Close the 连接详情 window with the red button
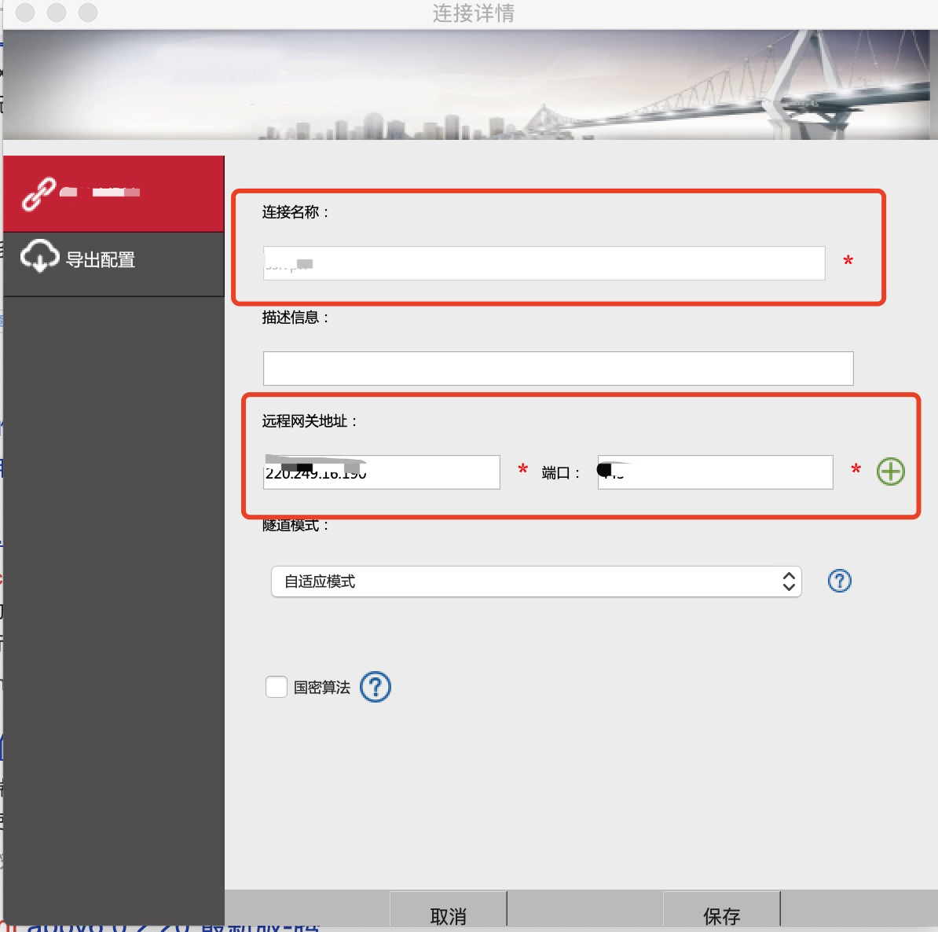Image resolution: width=938 pixels, height=932 pixels. (24, 13)
